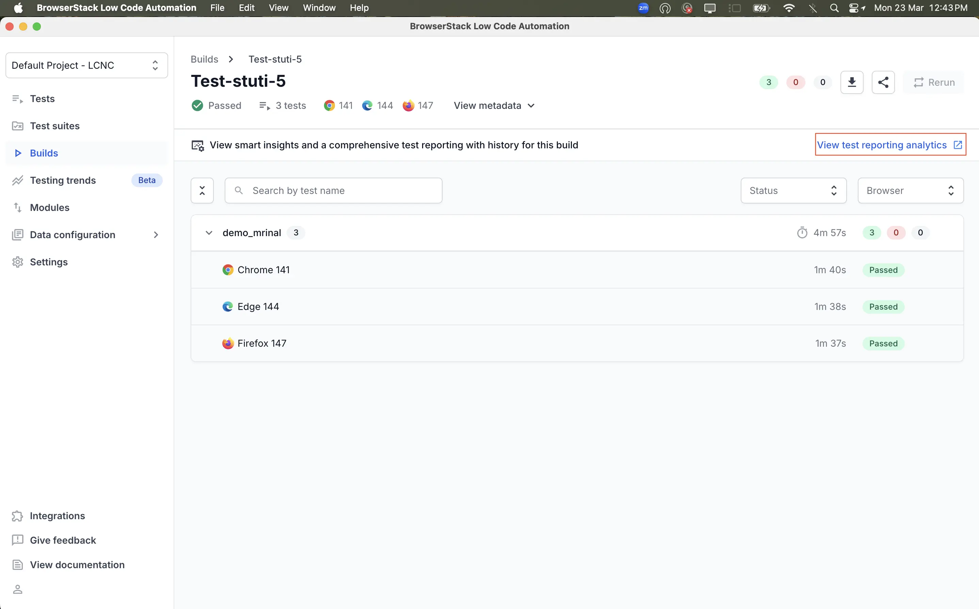Click the Chrome browser icon in build summary
979x609 pixels.
point(330,105)
